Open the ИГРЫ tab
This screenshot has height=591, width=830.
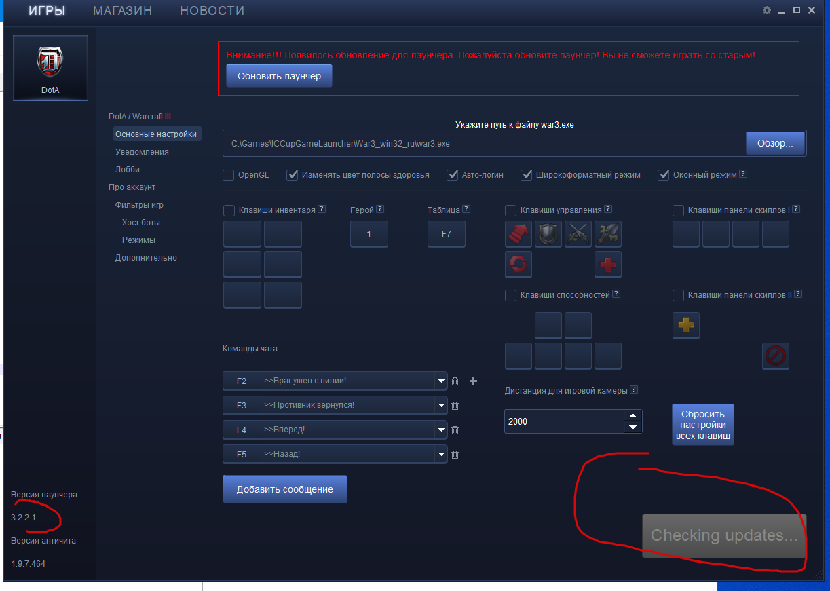[47, 11]
